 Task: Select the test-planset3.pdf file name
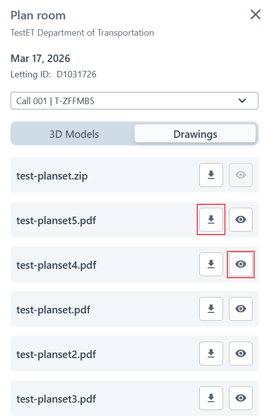click(56, 399)
